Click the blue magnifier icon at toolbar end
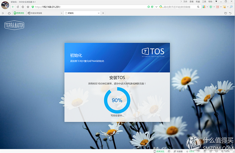The width and height of the screenshot is (235, 153). (231, 7)
